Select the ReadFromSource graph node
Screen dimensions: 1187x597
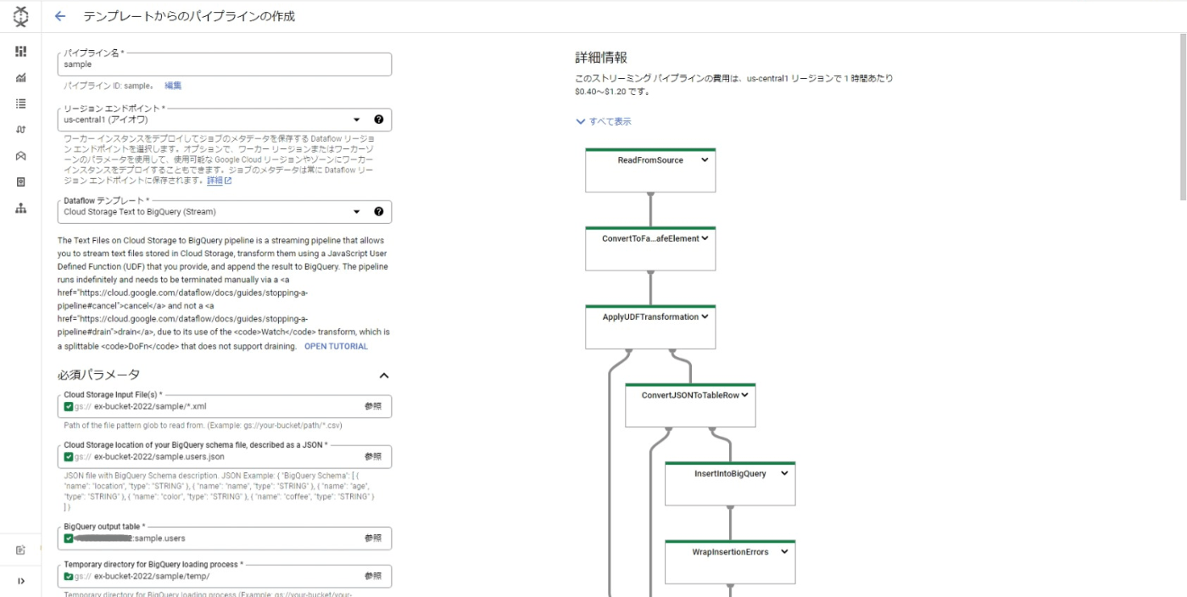click(650, 170)
